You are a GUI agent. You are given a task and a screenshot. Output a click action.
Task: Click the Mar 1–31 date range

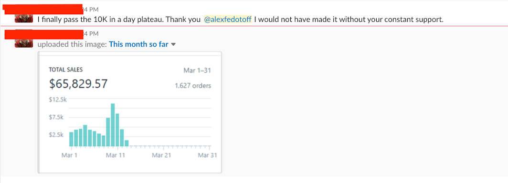tap(197, 71)
